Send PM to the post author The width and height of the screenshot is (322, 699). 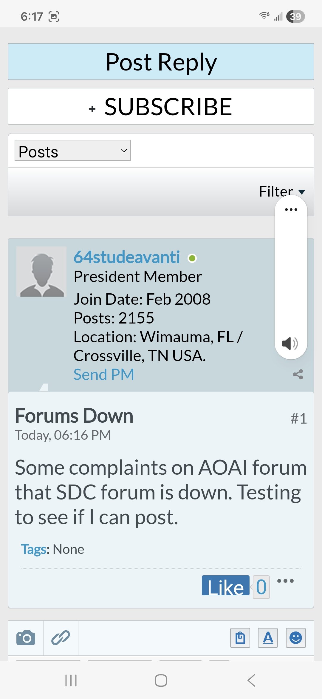click(x=104, y=375)
